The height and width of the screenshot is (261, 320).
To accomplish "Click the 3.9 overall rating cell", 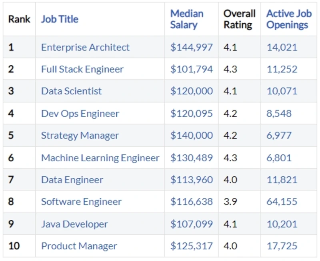I will pos(230,202).
